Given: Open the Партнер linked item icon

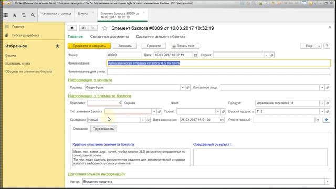Looking at the screenshot, I should click(188, 88).
